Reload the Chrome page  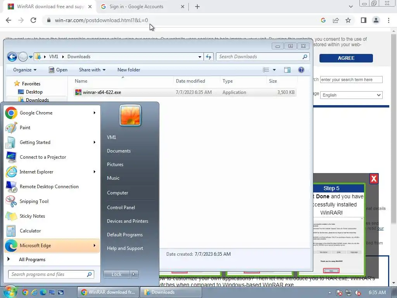tap(33, 20)
